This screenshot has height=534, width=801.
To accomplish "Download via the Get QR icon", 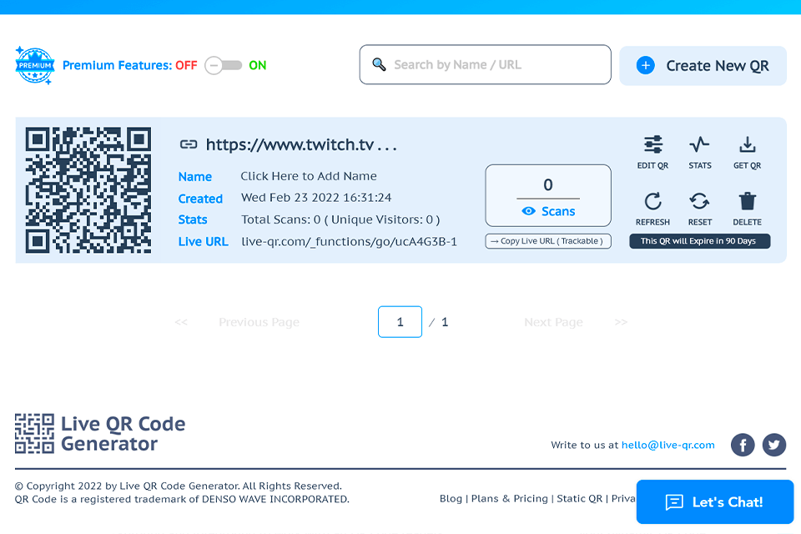I will (747, 144).
